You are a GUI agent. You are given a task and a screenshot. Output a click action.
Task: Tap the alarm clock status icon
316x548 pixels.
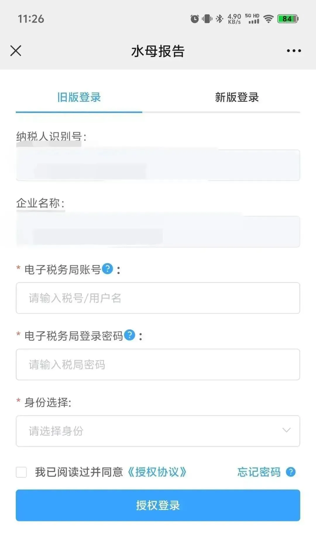195,19
